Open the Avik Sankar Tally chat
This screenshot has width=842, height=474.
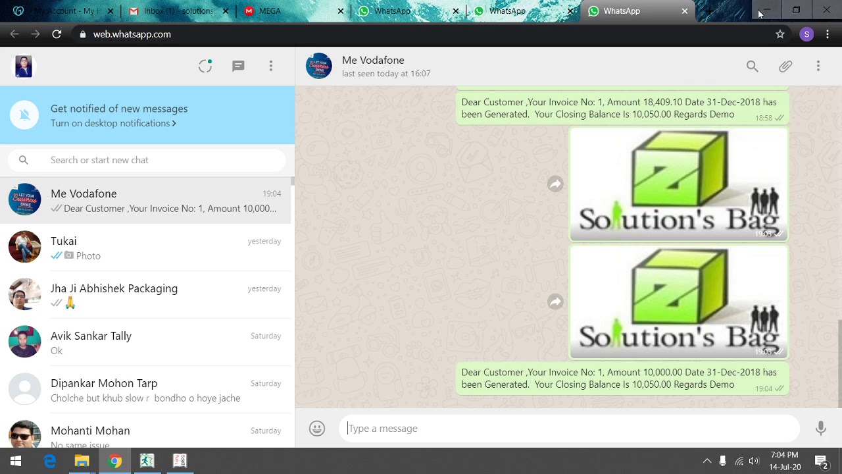coord(145,342)
